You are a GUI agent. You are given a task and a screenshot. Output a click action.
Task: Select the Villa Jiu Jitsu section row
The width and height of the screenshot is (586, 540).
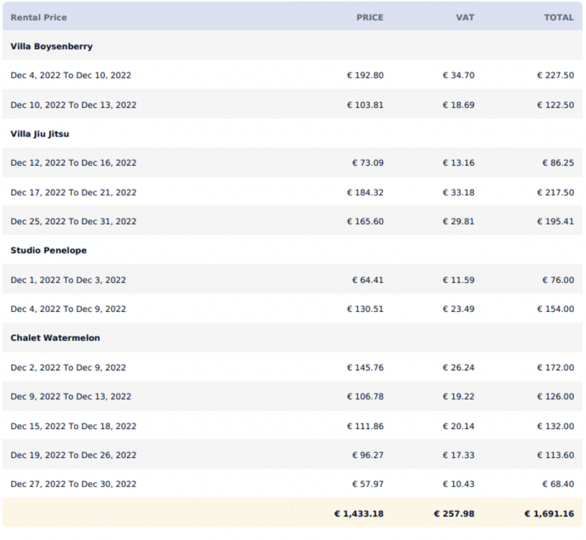(x=42, y=134)
